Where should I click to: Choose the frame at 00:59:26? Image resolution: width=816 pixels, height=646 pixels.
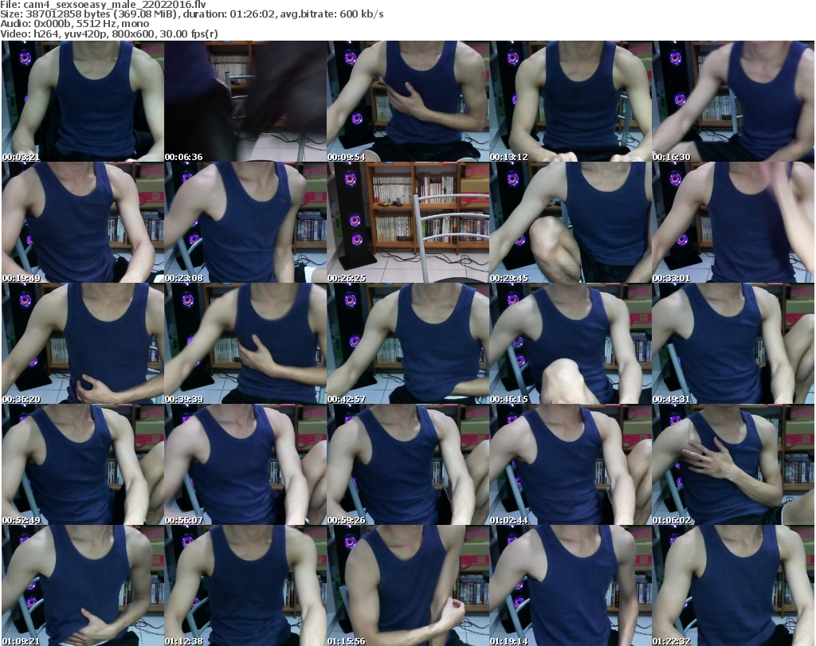(x=408, y=464)
